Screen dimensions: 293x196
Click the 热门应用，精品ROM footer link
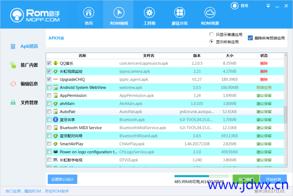(x=37, y=191)
